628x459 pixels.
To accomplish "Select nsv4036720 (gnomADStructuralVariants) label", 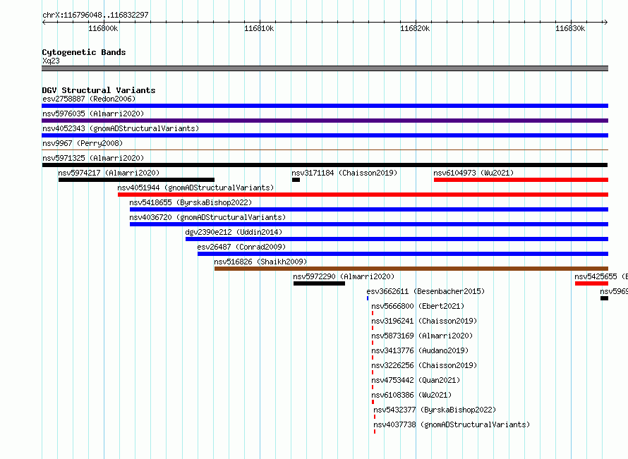I will pos(207,217).
